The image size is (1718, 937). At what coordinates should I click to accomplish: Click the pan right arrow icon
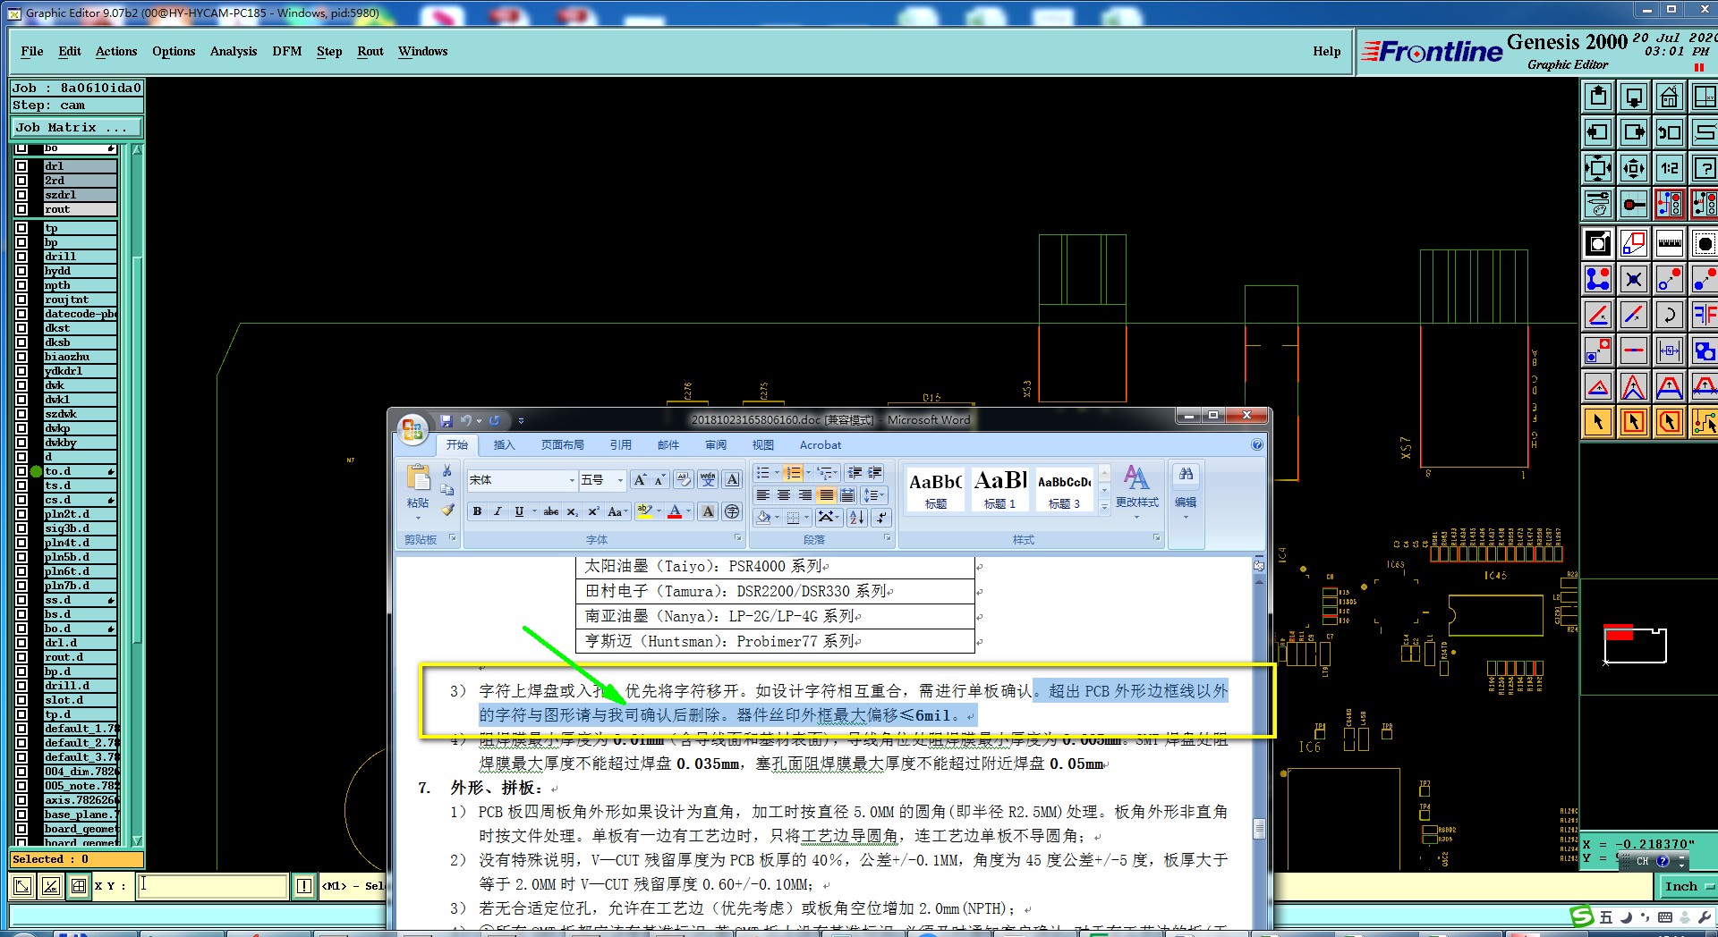tap(1634, 132)
